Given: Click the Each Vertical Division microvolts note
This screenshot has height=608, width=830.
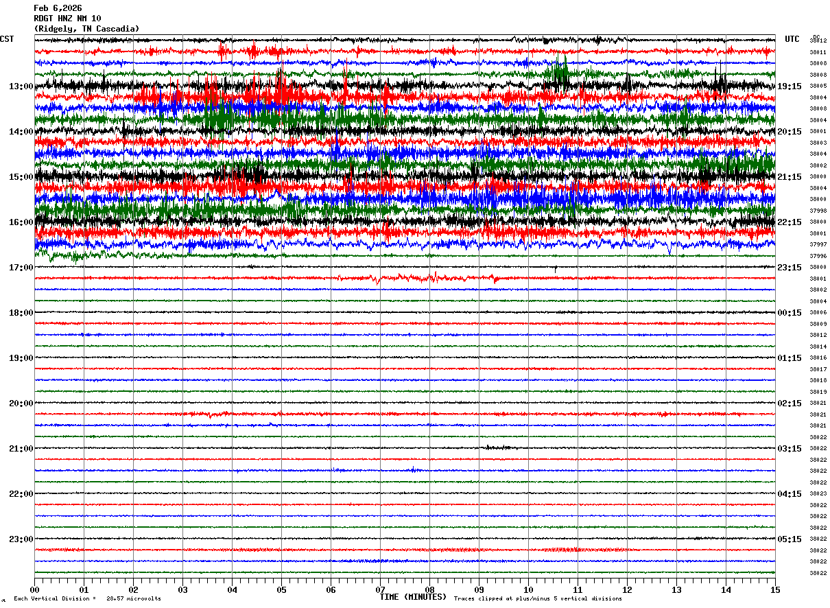Looking at the screenshot, I should pyautogui.click(x=87, y=598).
